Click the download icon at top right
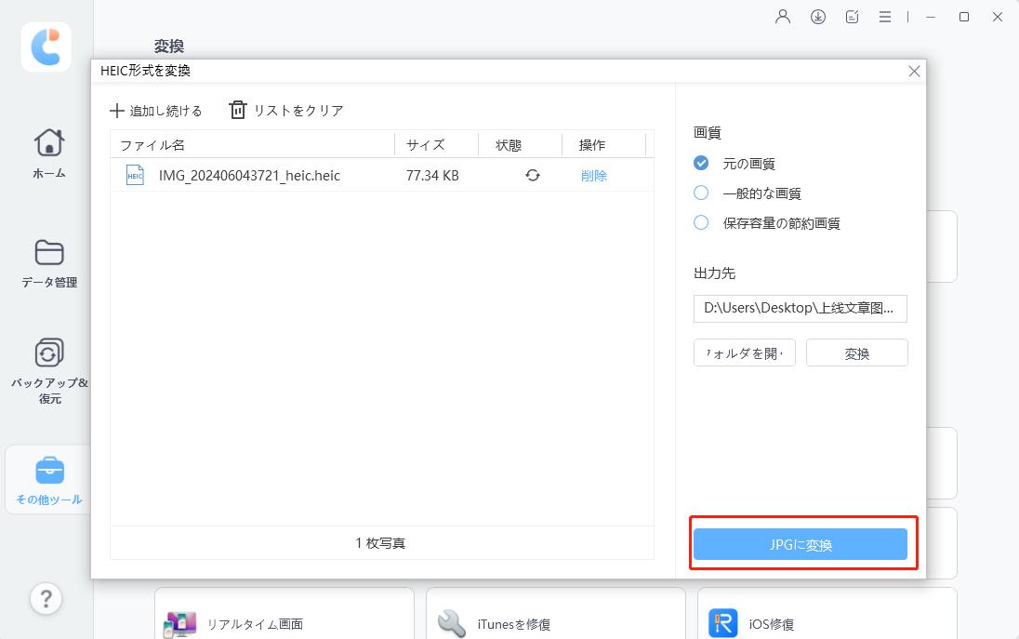This screenshot has height=639, width=1019. click(x=817, y=16)
